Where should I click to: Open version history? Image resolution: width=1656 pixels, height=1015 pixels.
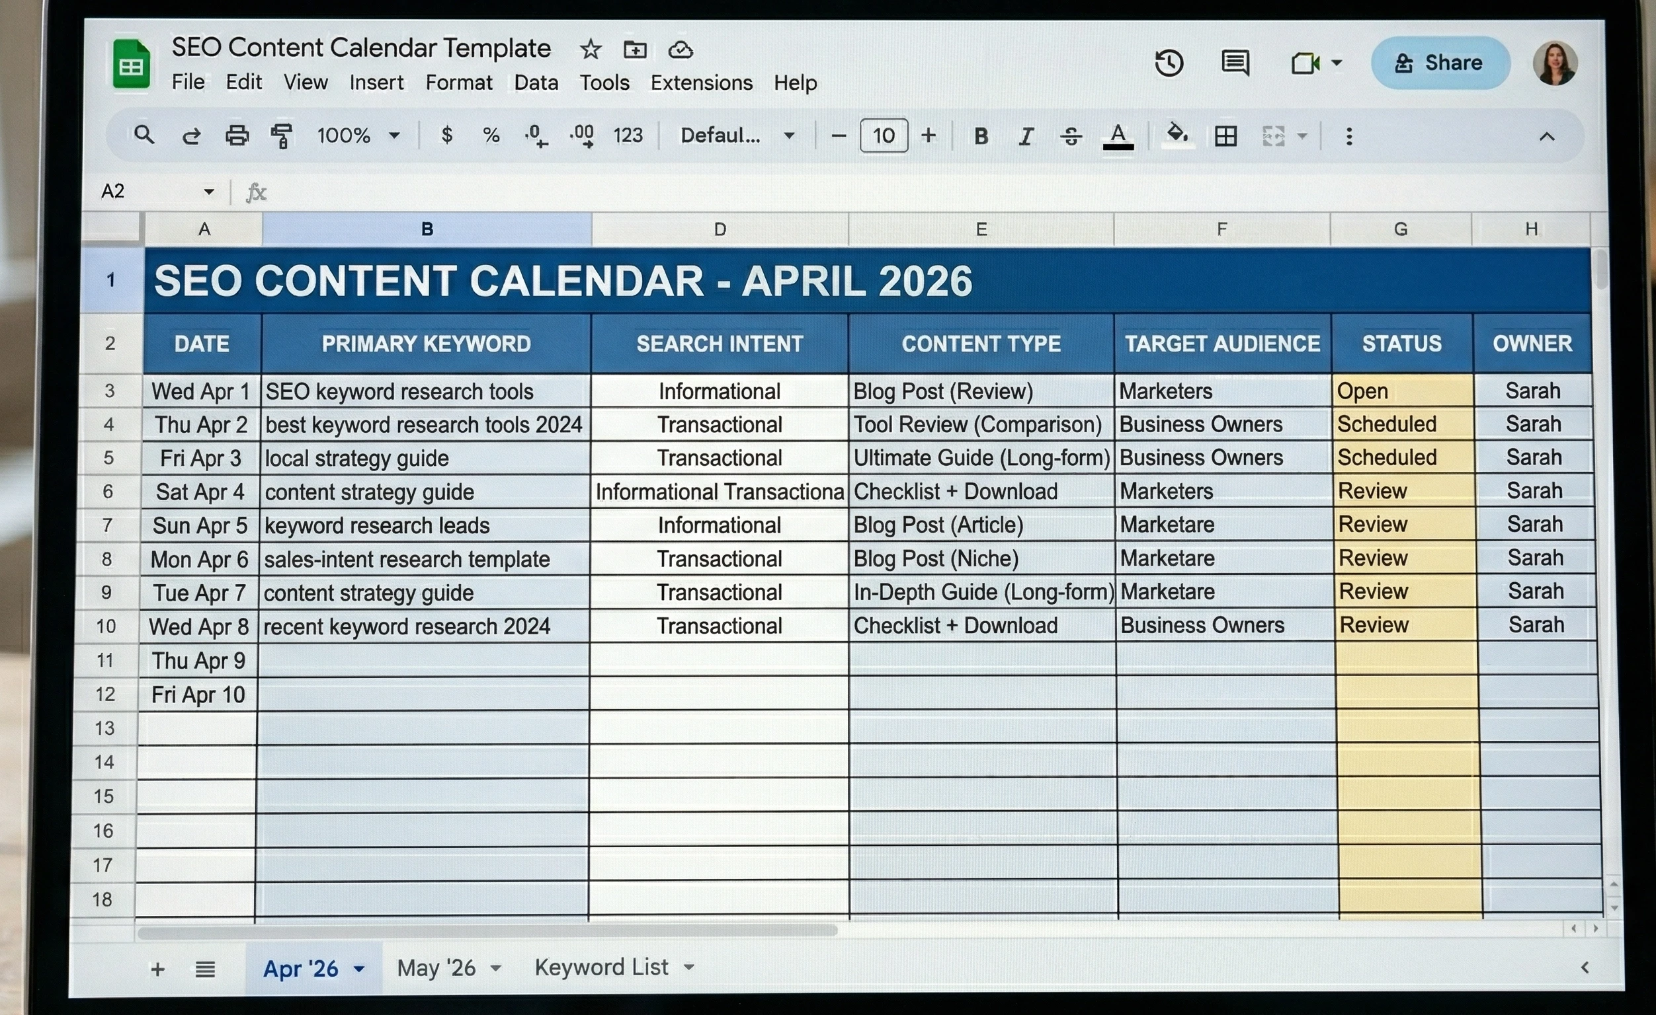pos(1169,63)
